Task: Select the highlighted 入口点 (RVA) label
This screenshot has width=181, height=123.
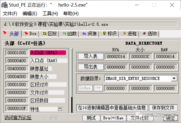Action: 48,53
